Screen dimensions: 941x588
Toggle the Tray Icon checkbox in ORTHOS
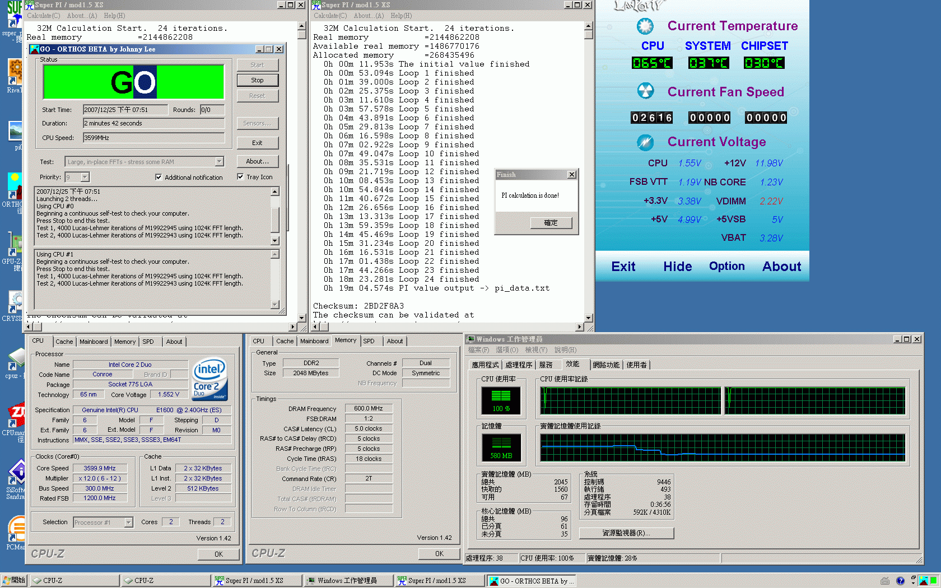point(240,177)
